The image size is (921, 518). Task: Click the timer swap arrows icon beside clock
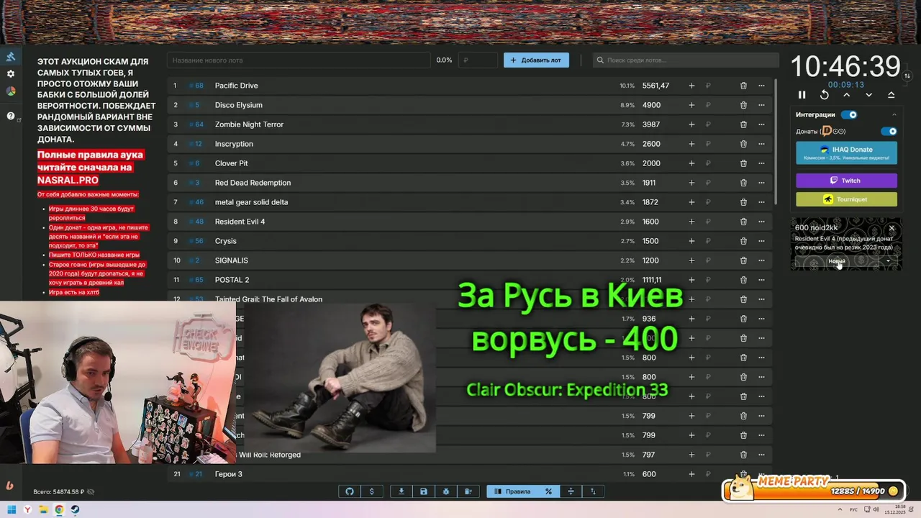pos(907,76)
